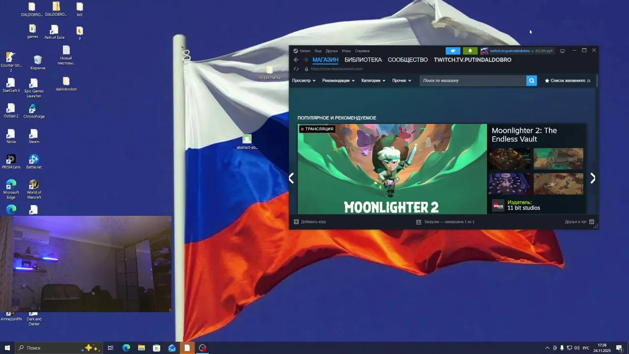This screenshot has height=354, width=629.
Task: Select the Steam desktop shortcut
Action: click(x=34, y=137)
